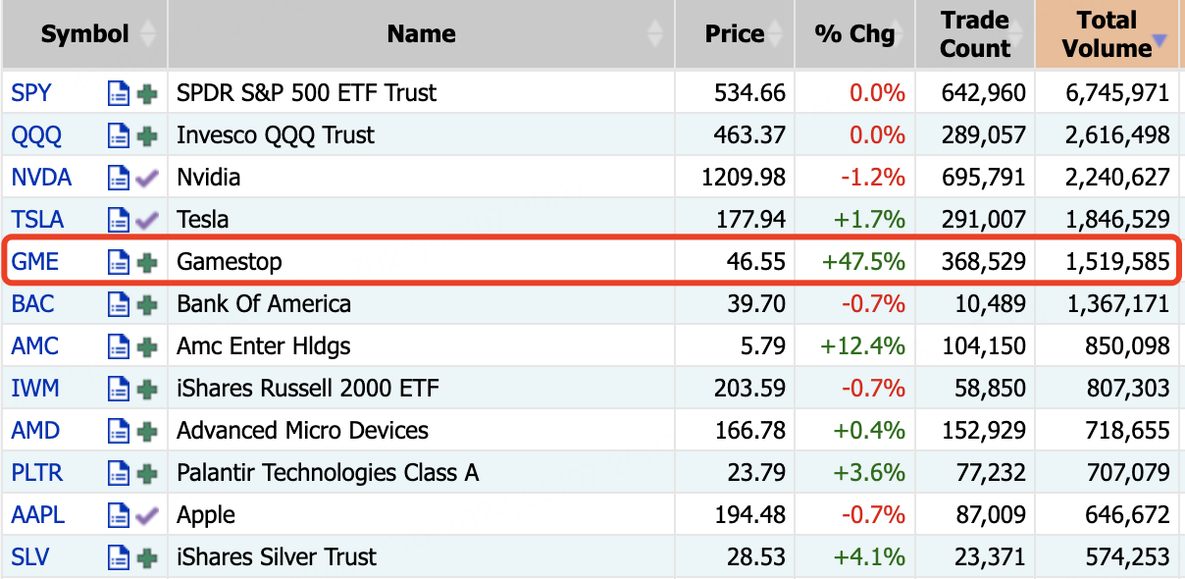
Task: Open the IWM symbol link
Action: [x=35, y=389]
